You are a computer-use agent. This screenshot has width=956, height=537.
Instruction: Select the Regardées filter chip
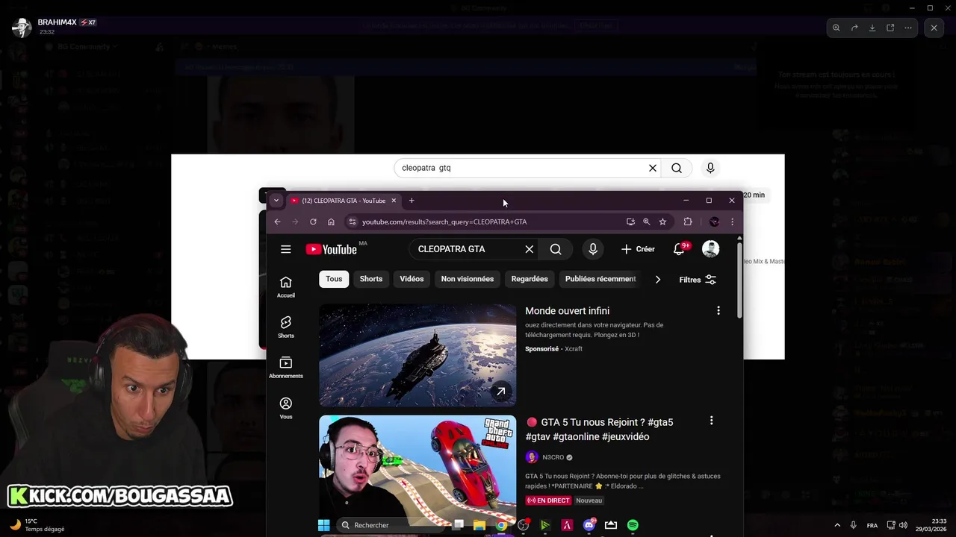530,279
